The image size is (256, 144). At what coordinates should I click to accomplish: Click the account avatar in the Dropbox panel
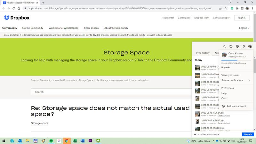point(250,46)
